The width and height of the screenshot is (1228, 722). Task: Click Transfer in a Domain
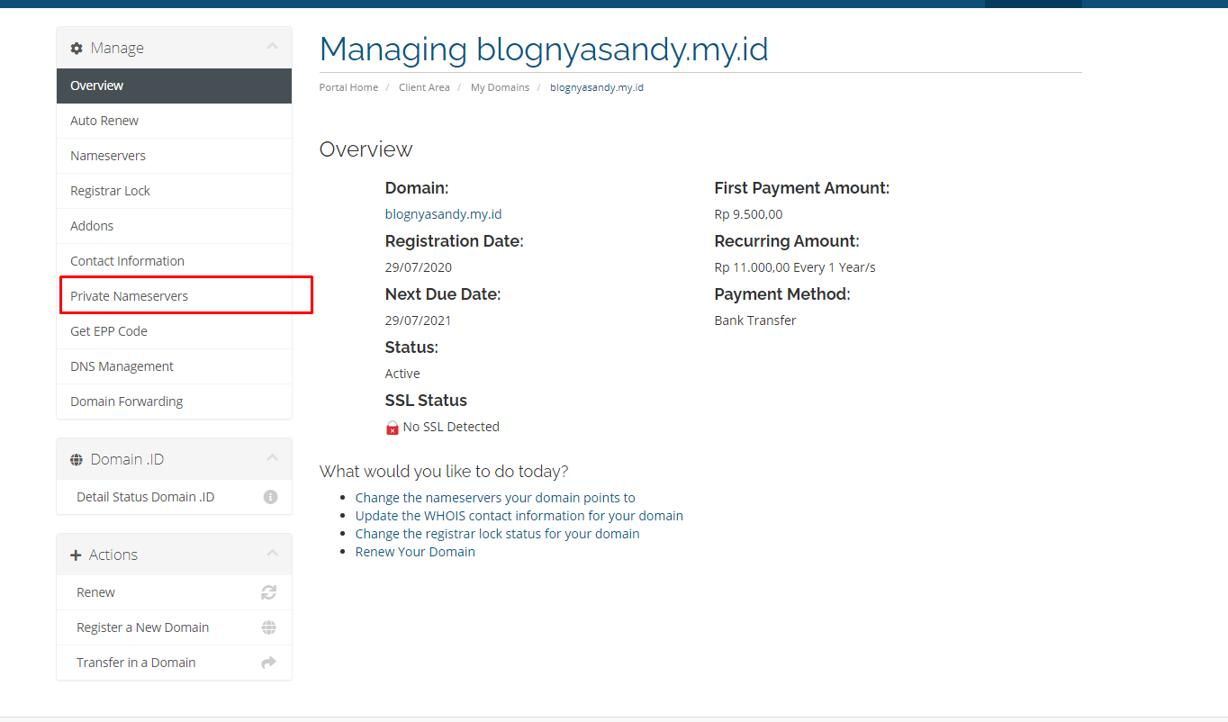174,663
